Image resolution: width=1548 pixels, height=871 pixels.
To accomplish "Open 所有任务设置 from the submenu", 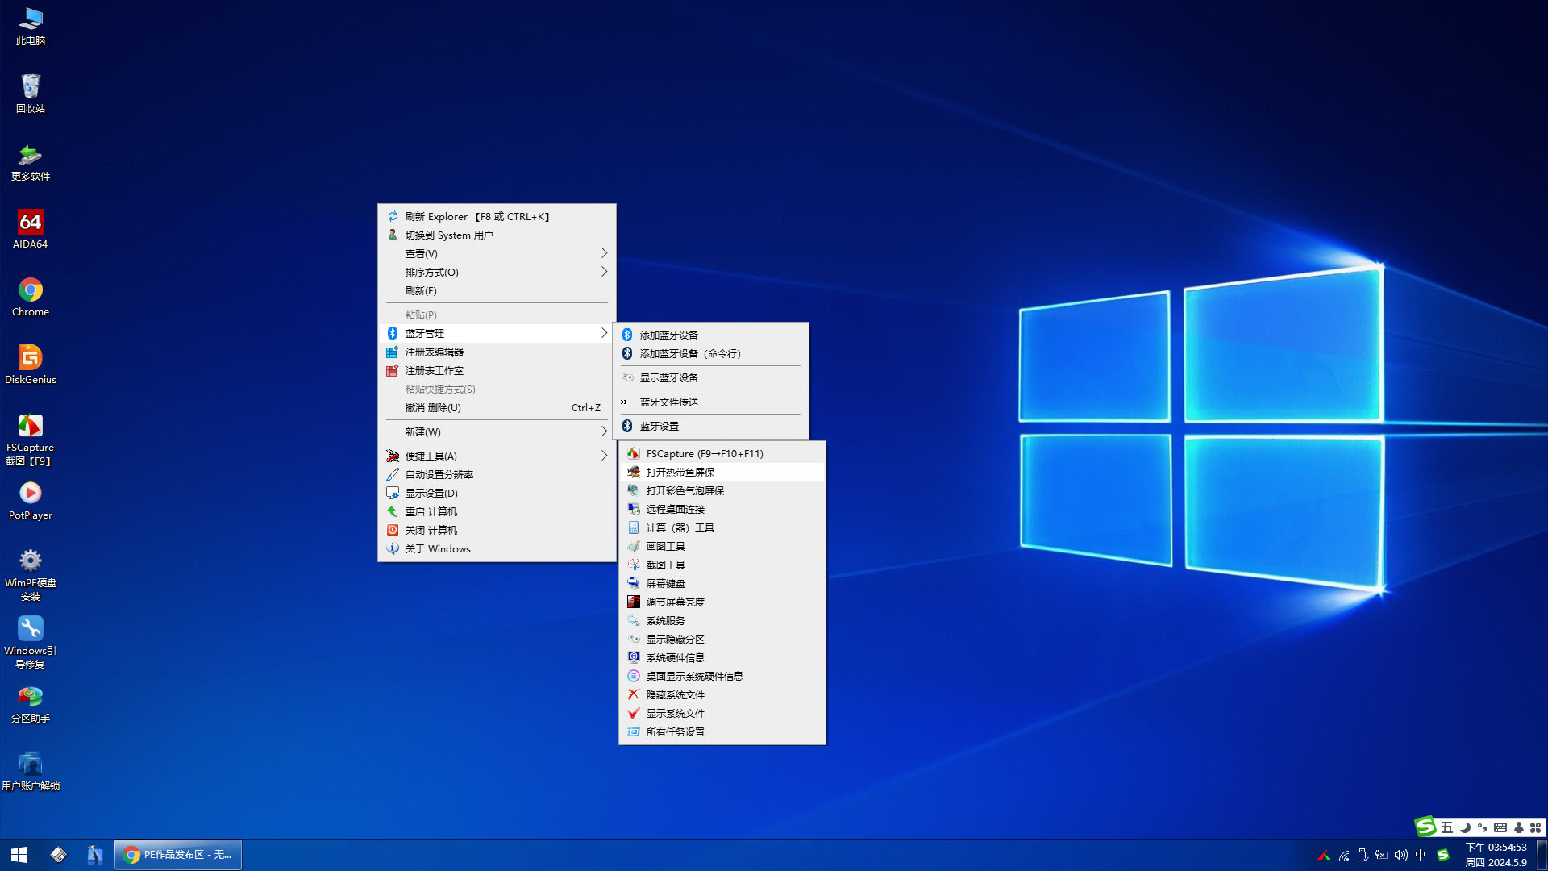I will pos(722,731).
